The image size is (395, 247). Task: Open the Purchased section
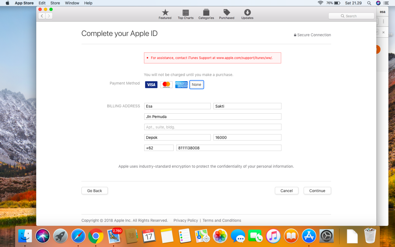pyautogui.click(x=227, y=14)
